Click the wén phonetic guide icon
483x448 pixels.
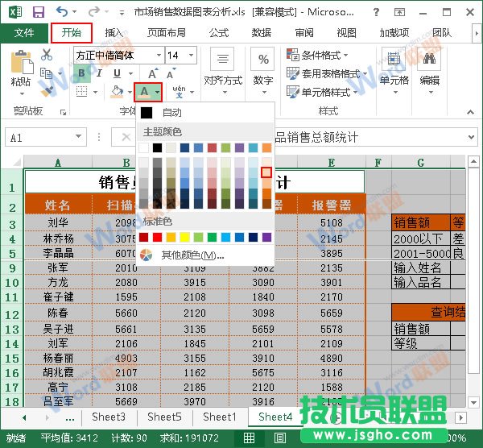click(x=179, y=92)
